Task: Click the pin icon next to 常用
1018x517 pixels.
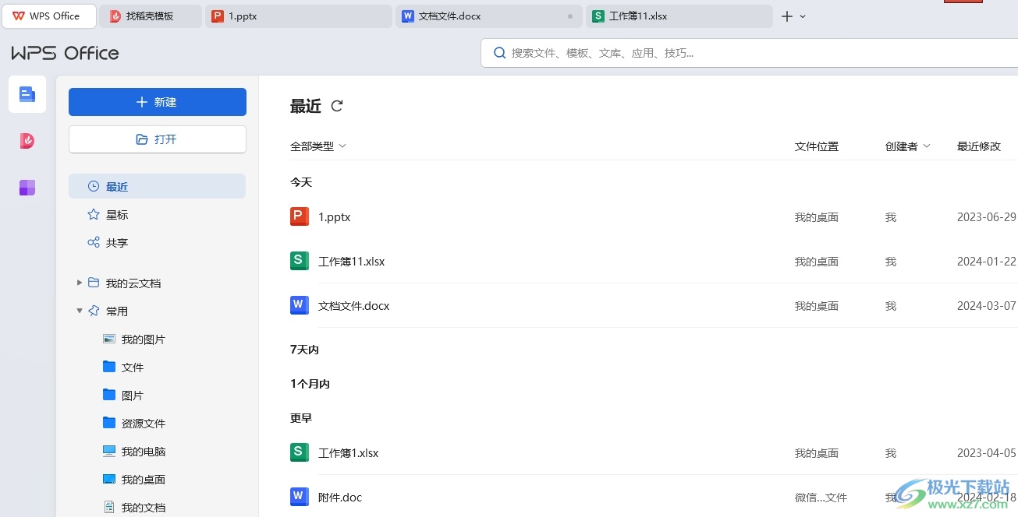Action: coord(94,311)
